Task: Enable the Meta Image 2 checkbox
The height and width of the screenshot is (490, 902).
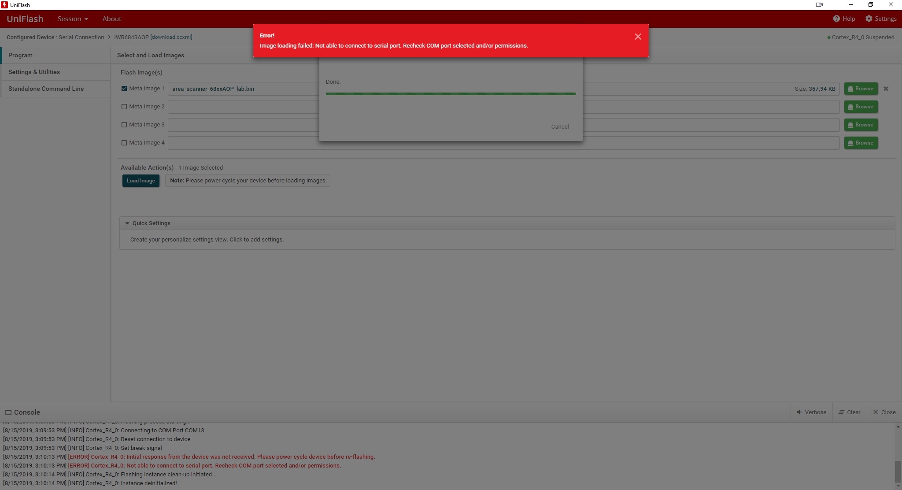Action: click(124, 107)
